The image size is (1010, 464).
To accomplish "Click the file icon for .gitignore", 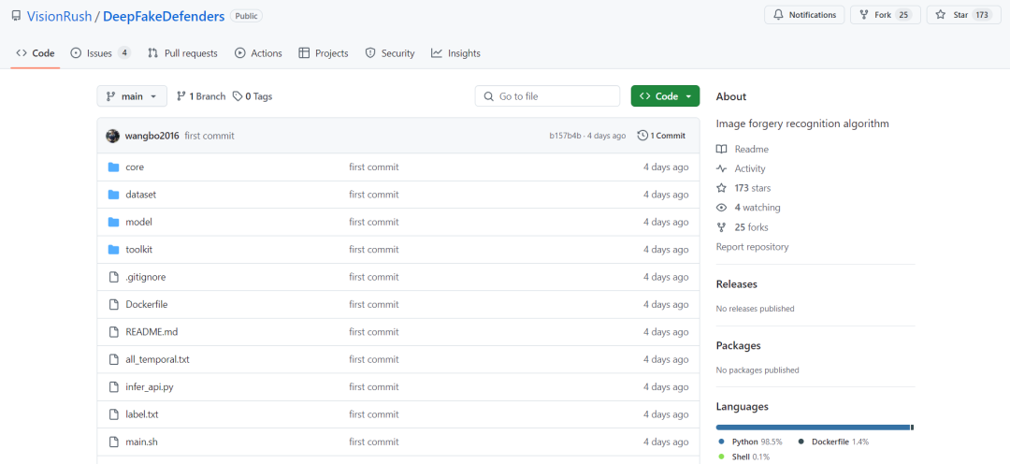I will 114,277.
